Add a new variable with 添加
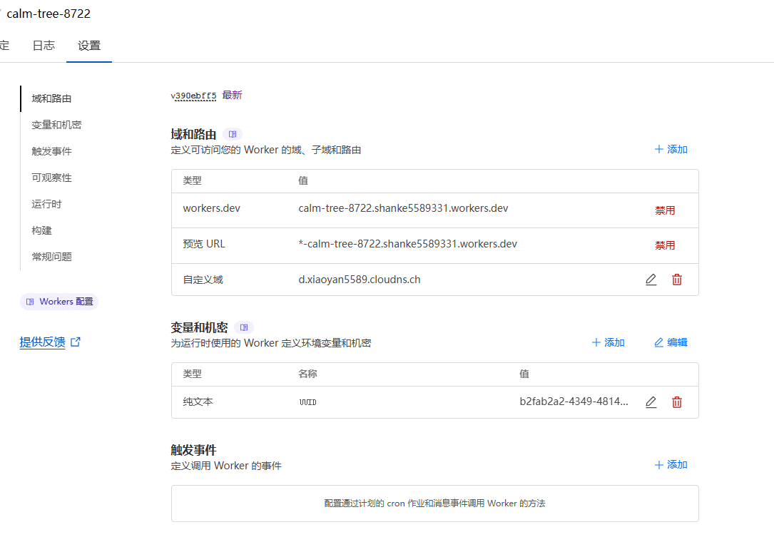774x542 pixels. [x=608, y=343]
